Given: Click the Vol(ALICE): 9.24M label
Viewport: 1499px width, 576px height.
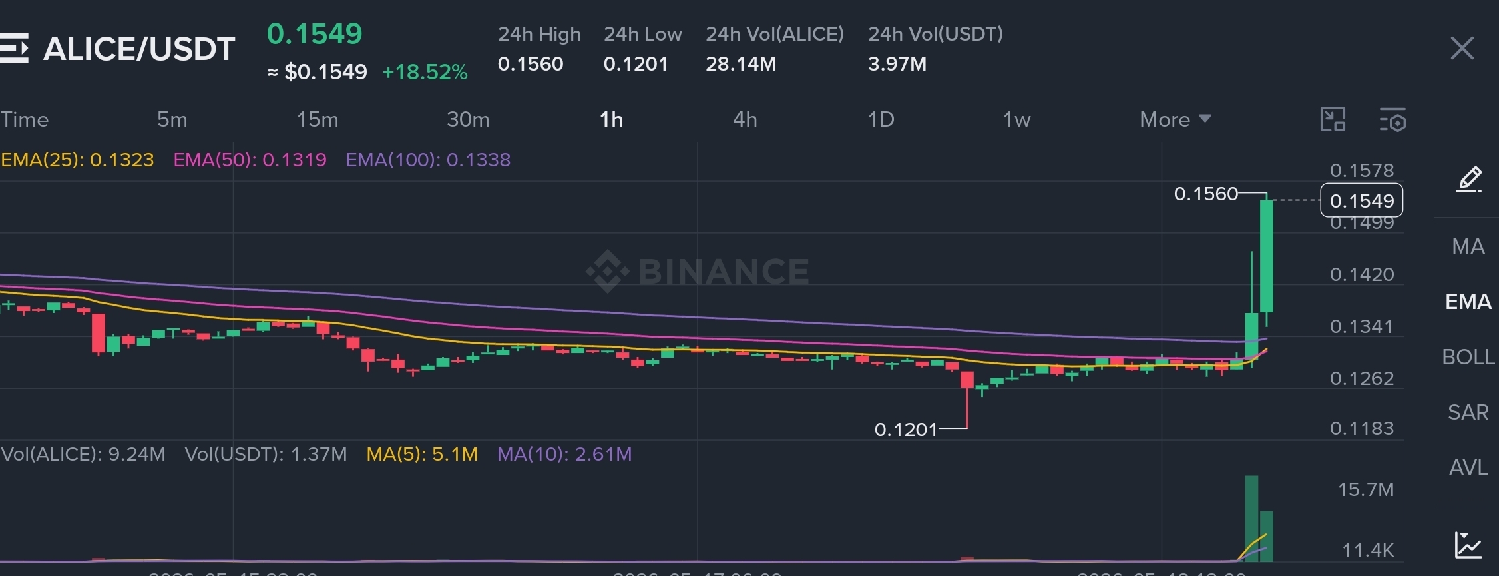Looking at the screenshot, I should (x=83, y=454).
